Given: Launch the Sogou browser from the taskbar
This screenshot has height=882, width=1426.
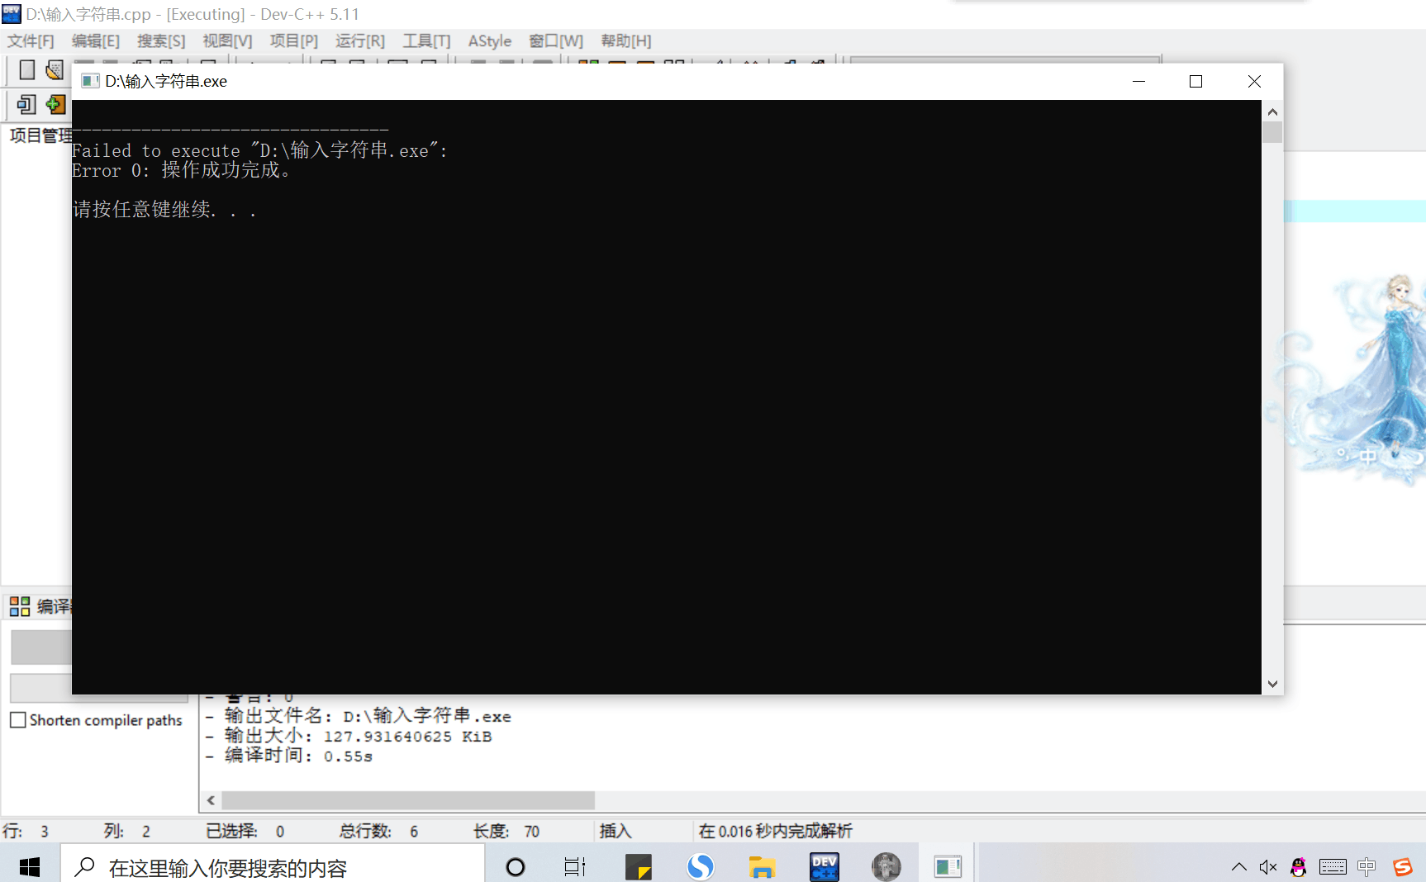Looking at the screenshot, I should coord(701,866).
